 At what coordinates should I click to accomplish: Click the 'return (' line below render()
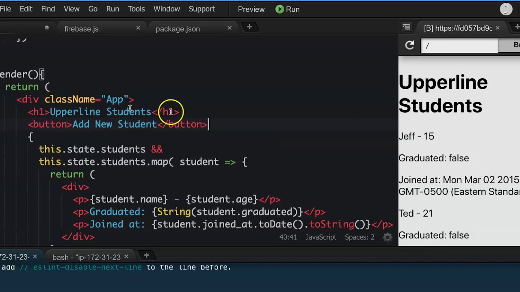[x=28, y=87]
